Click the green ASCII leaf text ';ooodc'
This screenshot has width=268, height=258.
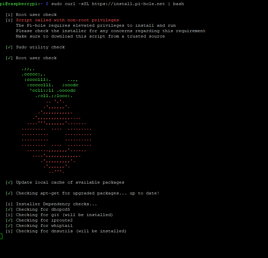[x=70, y=85]
